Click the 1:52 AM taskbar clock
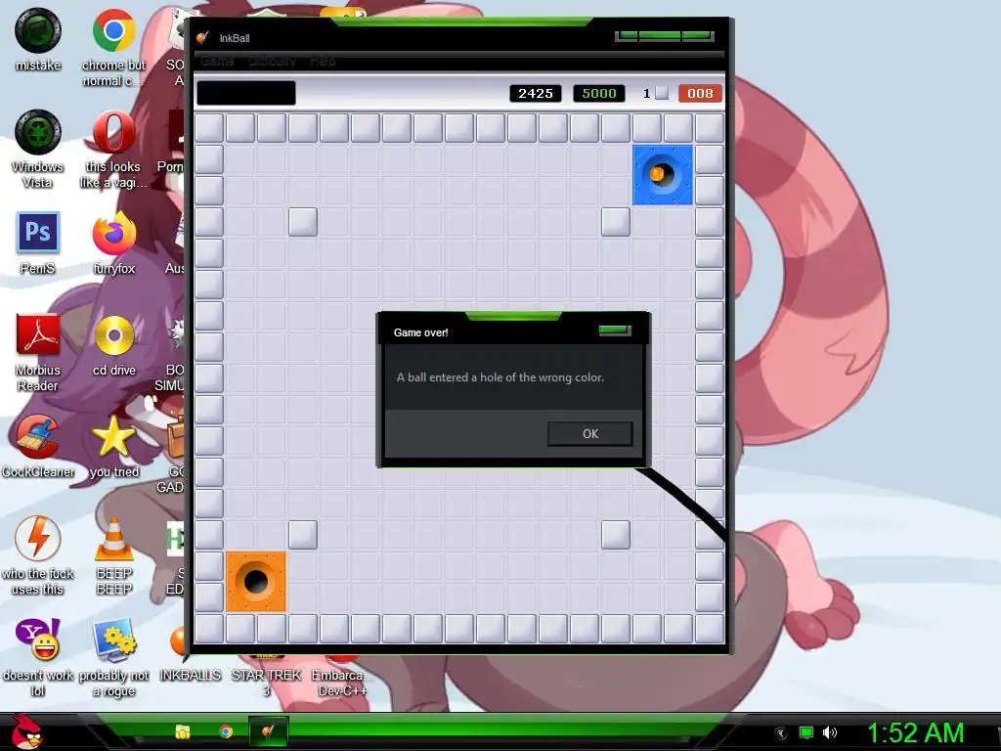The width and height of the screenshot is (1001, 751). coord(915,733)
